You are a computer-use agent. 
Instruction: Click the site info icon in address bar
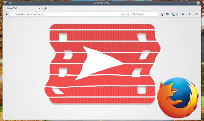(12, 14)
